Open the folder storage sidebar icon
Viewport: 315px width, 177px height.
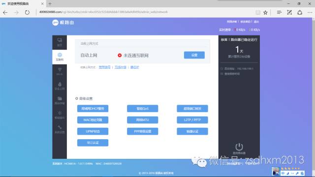(x=60, y=100)
